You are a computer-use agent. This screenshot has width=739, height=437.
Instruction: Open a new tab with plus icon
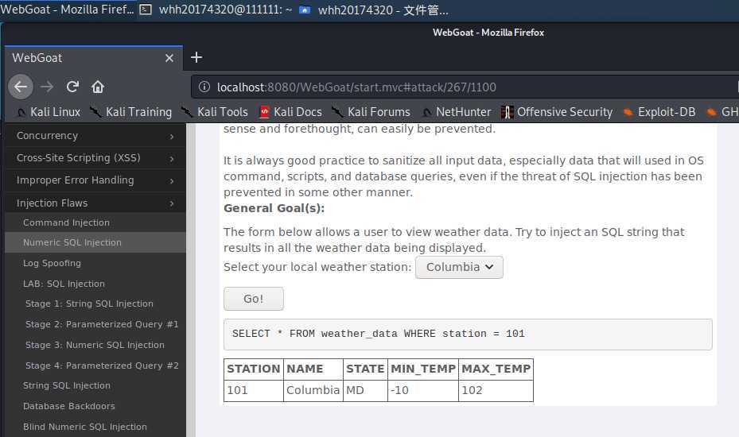coord(196,57)
